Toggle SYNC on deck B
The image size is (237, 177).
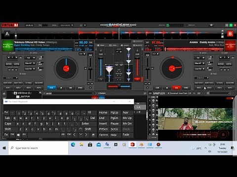click(x=186, y=88)
